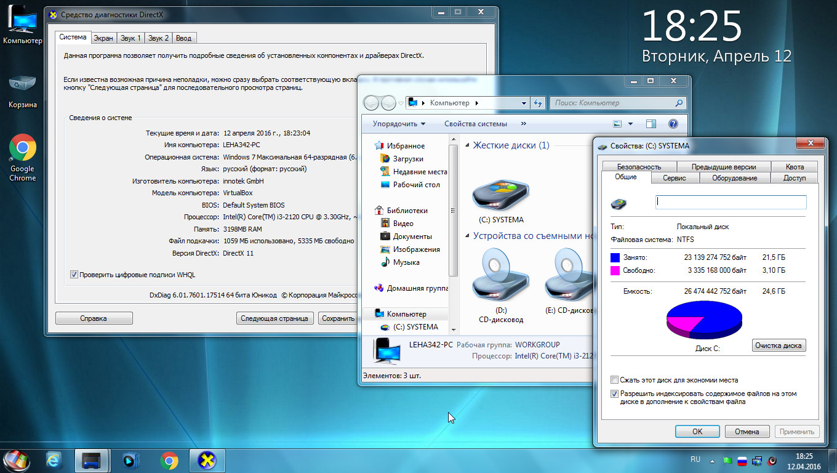Image resolution: width=837 pixels, height=473 pixels.
Task: Open the Оборудование tab
Action: click(734, 178)
